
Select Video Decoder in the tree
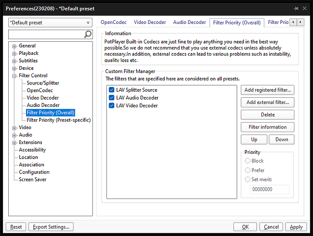coord(43,98)
